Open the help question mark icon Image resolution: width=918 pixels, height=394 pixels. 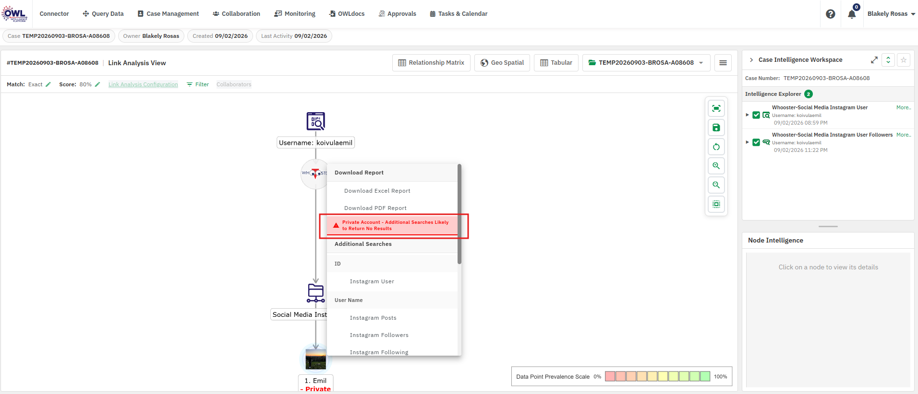pos(830,14)
